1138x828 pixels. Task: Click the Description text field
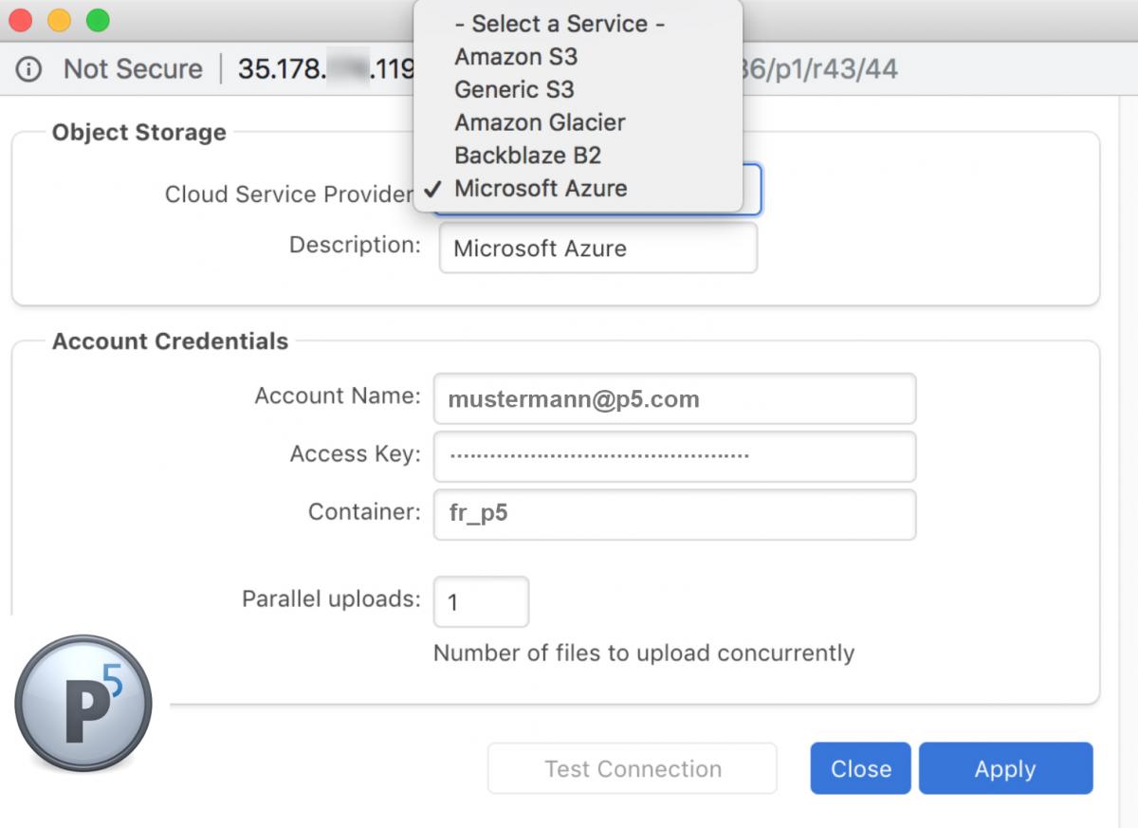pos(597,248)
